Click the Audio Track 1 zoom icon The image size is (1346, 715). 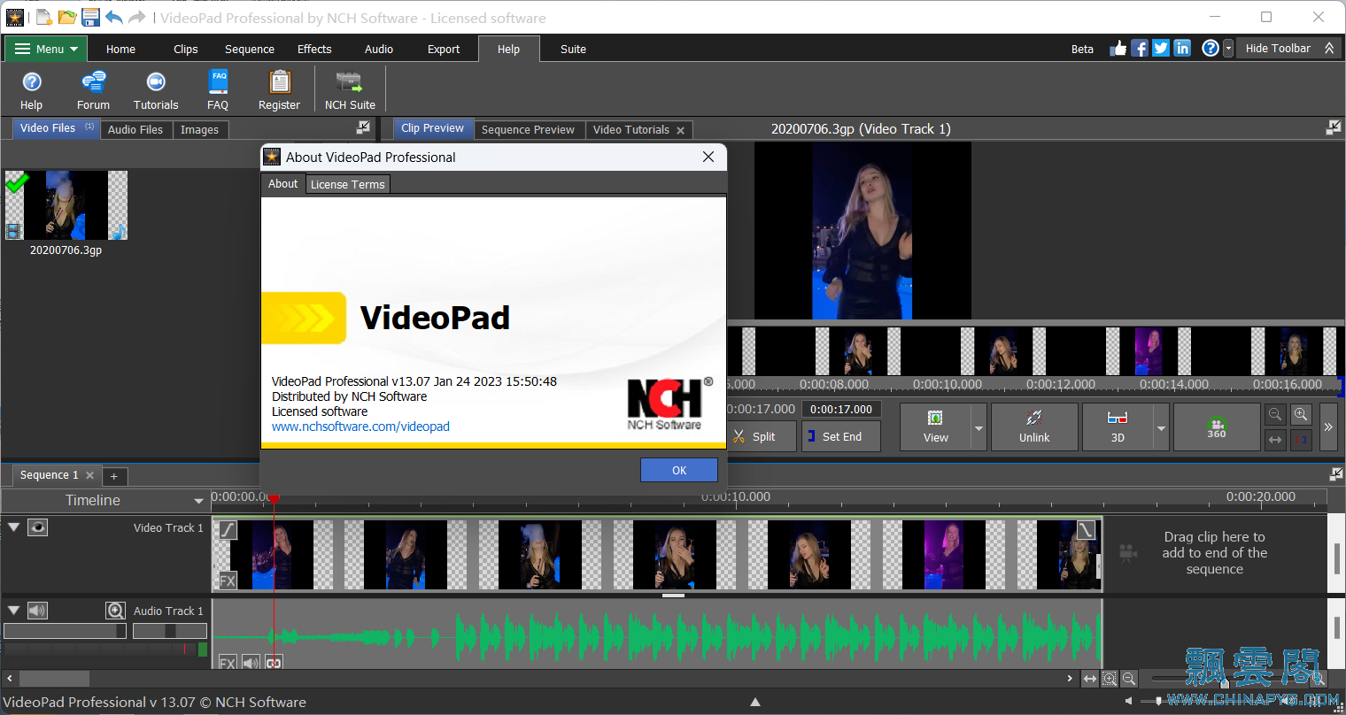click(x=115, y=611)
